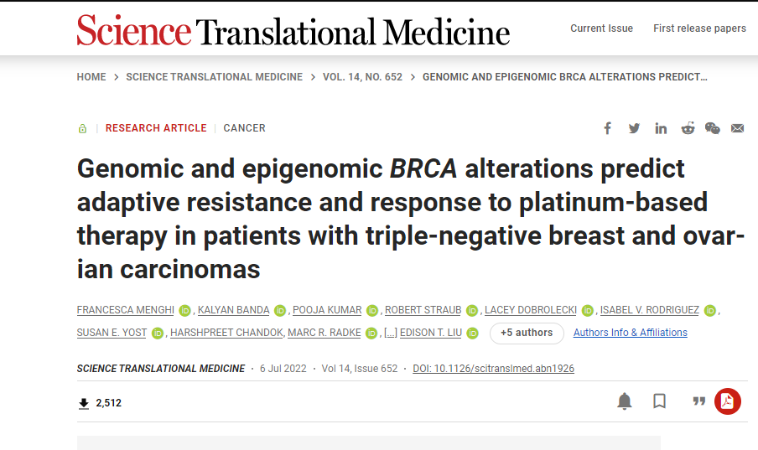The width and height of the screenshot is (758, 450).
Task: Share article on Facebook
Action: point(607,128)
